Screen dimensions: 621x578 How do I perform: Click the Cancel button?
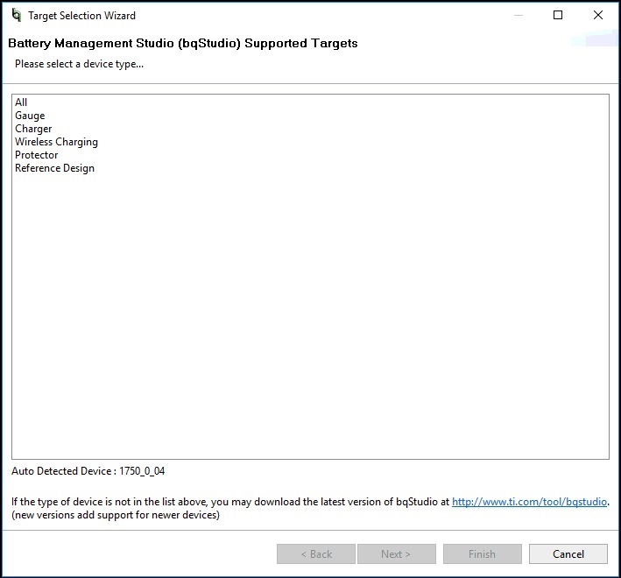[x=568, y=553]
